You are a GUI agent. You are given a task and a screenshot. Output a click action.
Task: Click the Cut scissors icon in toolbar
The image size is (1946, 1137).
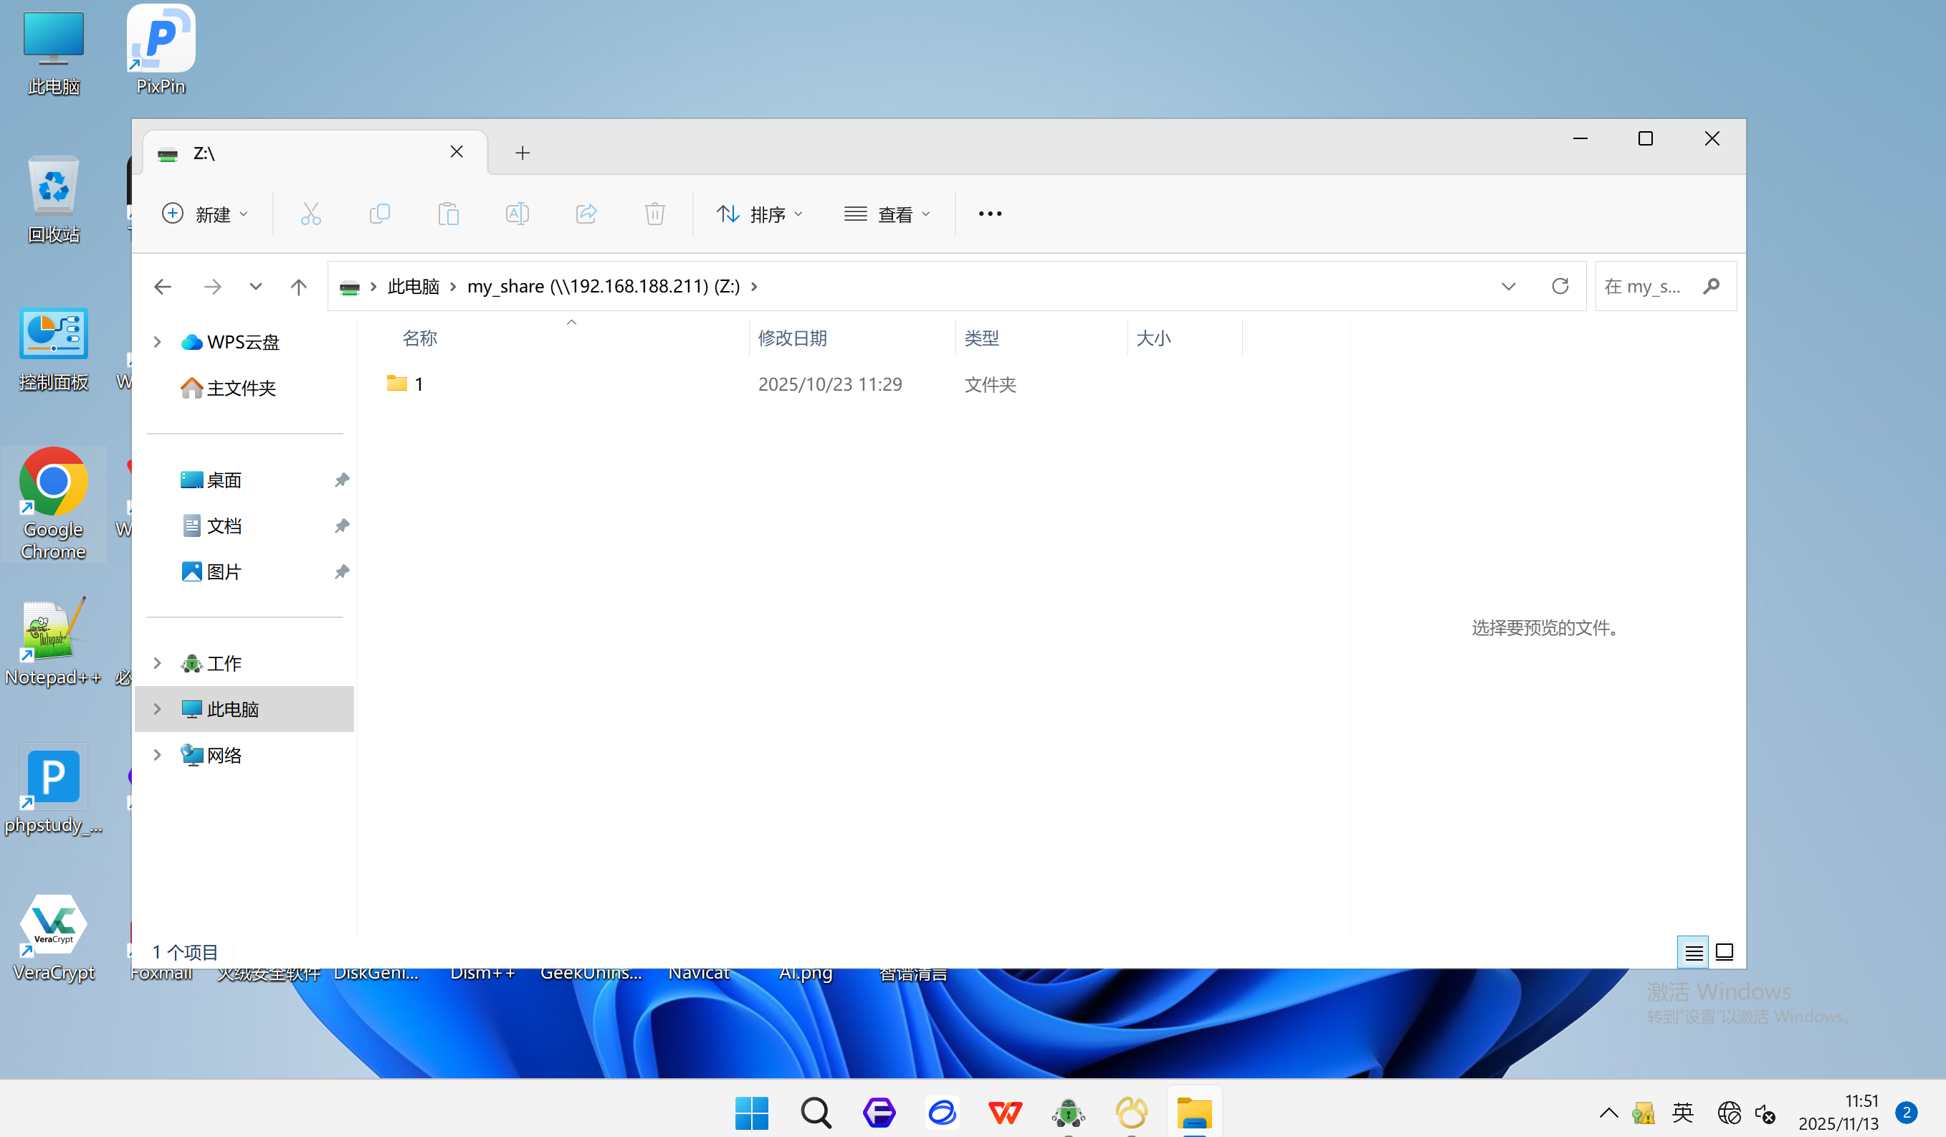pos(310,214)
